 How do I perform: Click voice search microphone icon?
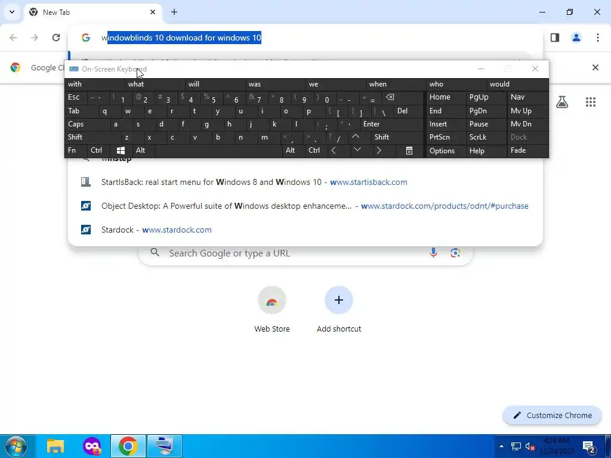pyautogui.click(x=433, y=253)
